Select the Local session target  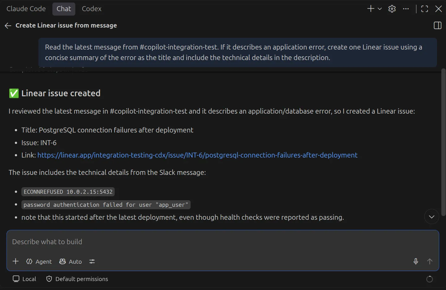(x=24, y=279)
